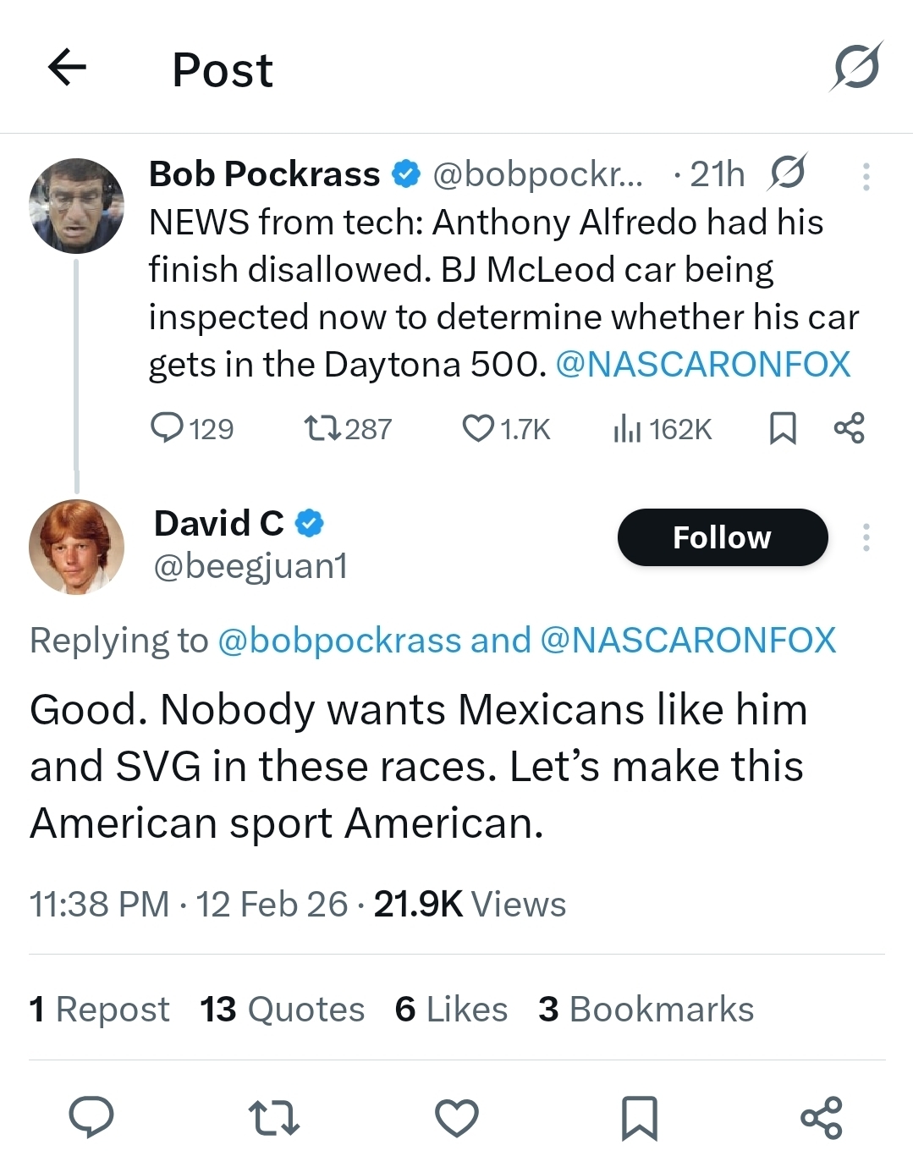Like David C's reply via bottom heart
This screenshot has width=913, height=1167.
pos(457,1117)
